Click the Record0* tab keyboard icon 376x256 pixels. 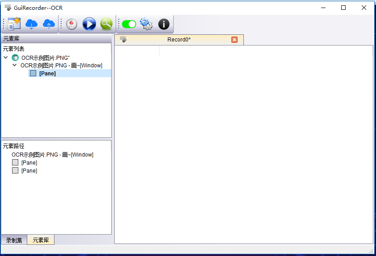click(123, 39)
